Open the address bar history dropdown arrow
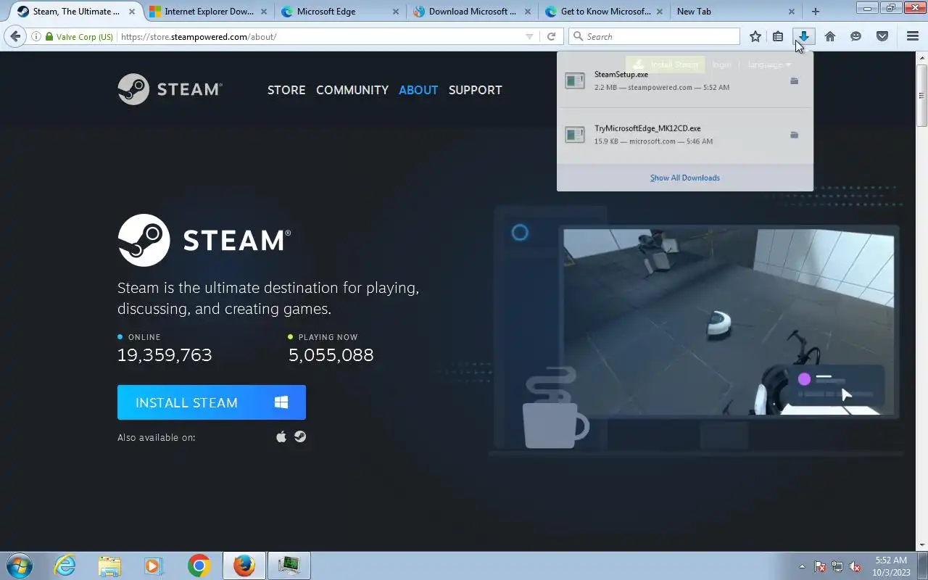 (x=529, y=37)
